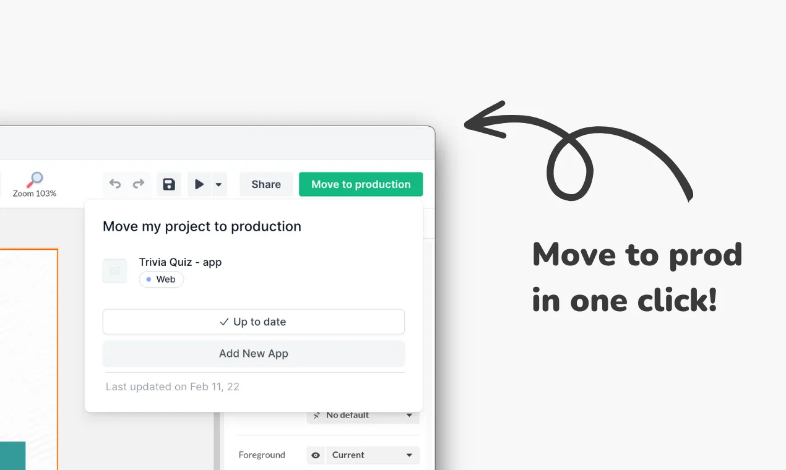Select the Trivia Quiz - app entry
The width and height of the screenshot is (786, 470).
(x=180, y=262)
